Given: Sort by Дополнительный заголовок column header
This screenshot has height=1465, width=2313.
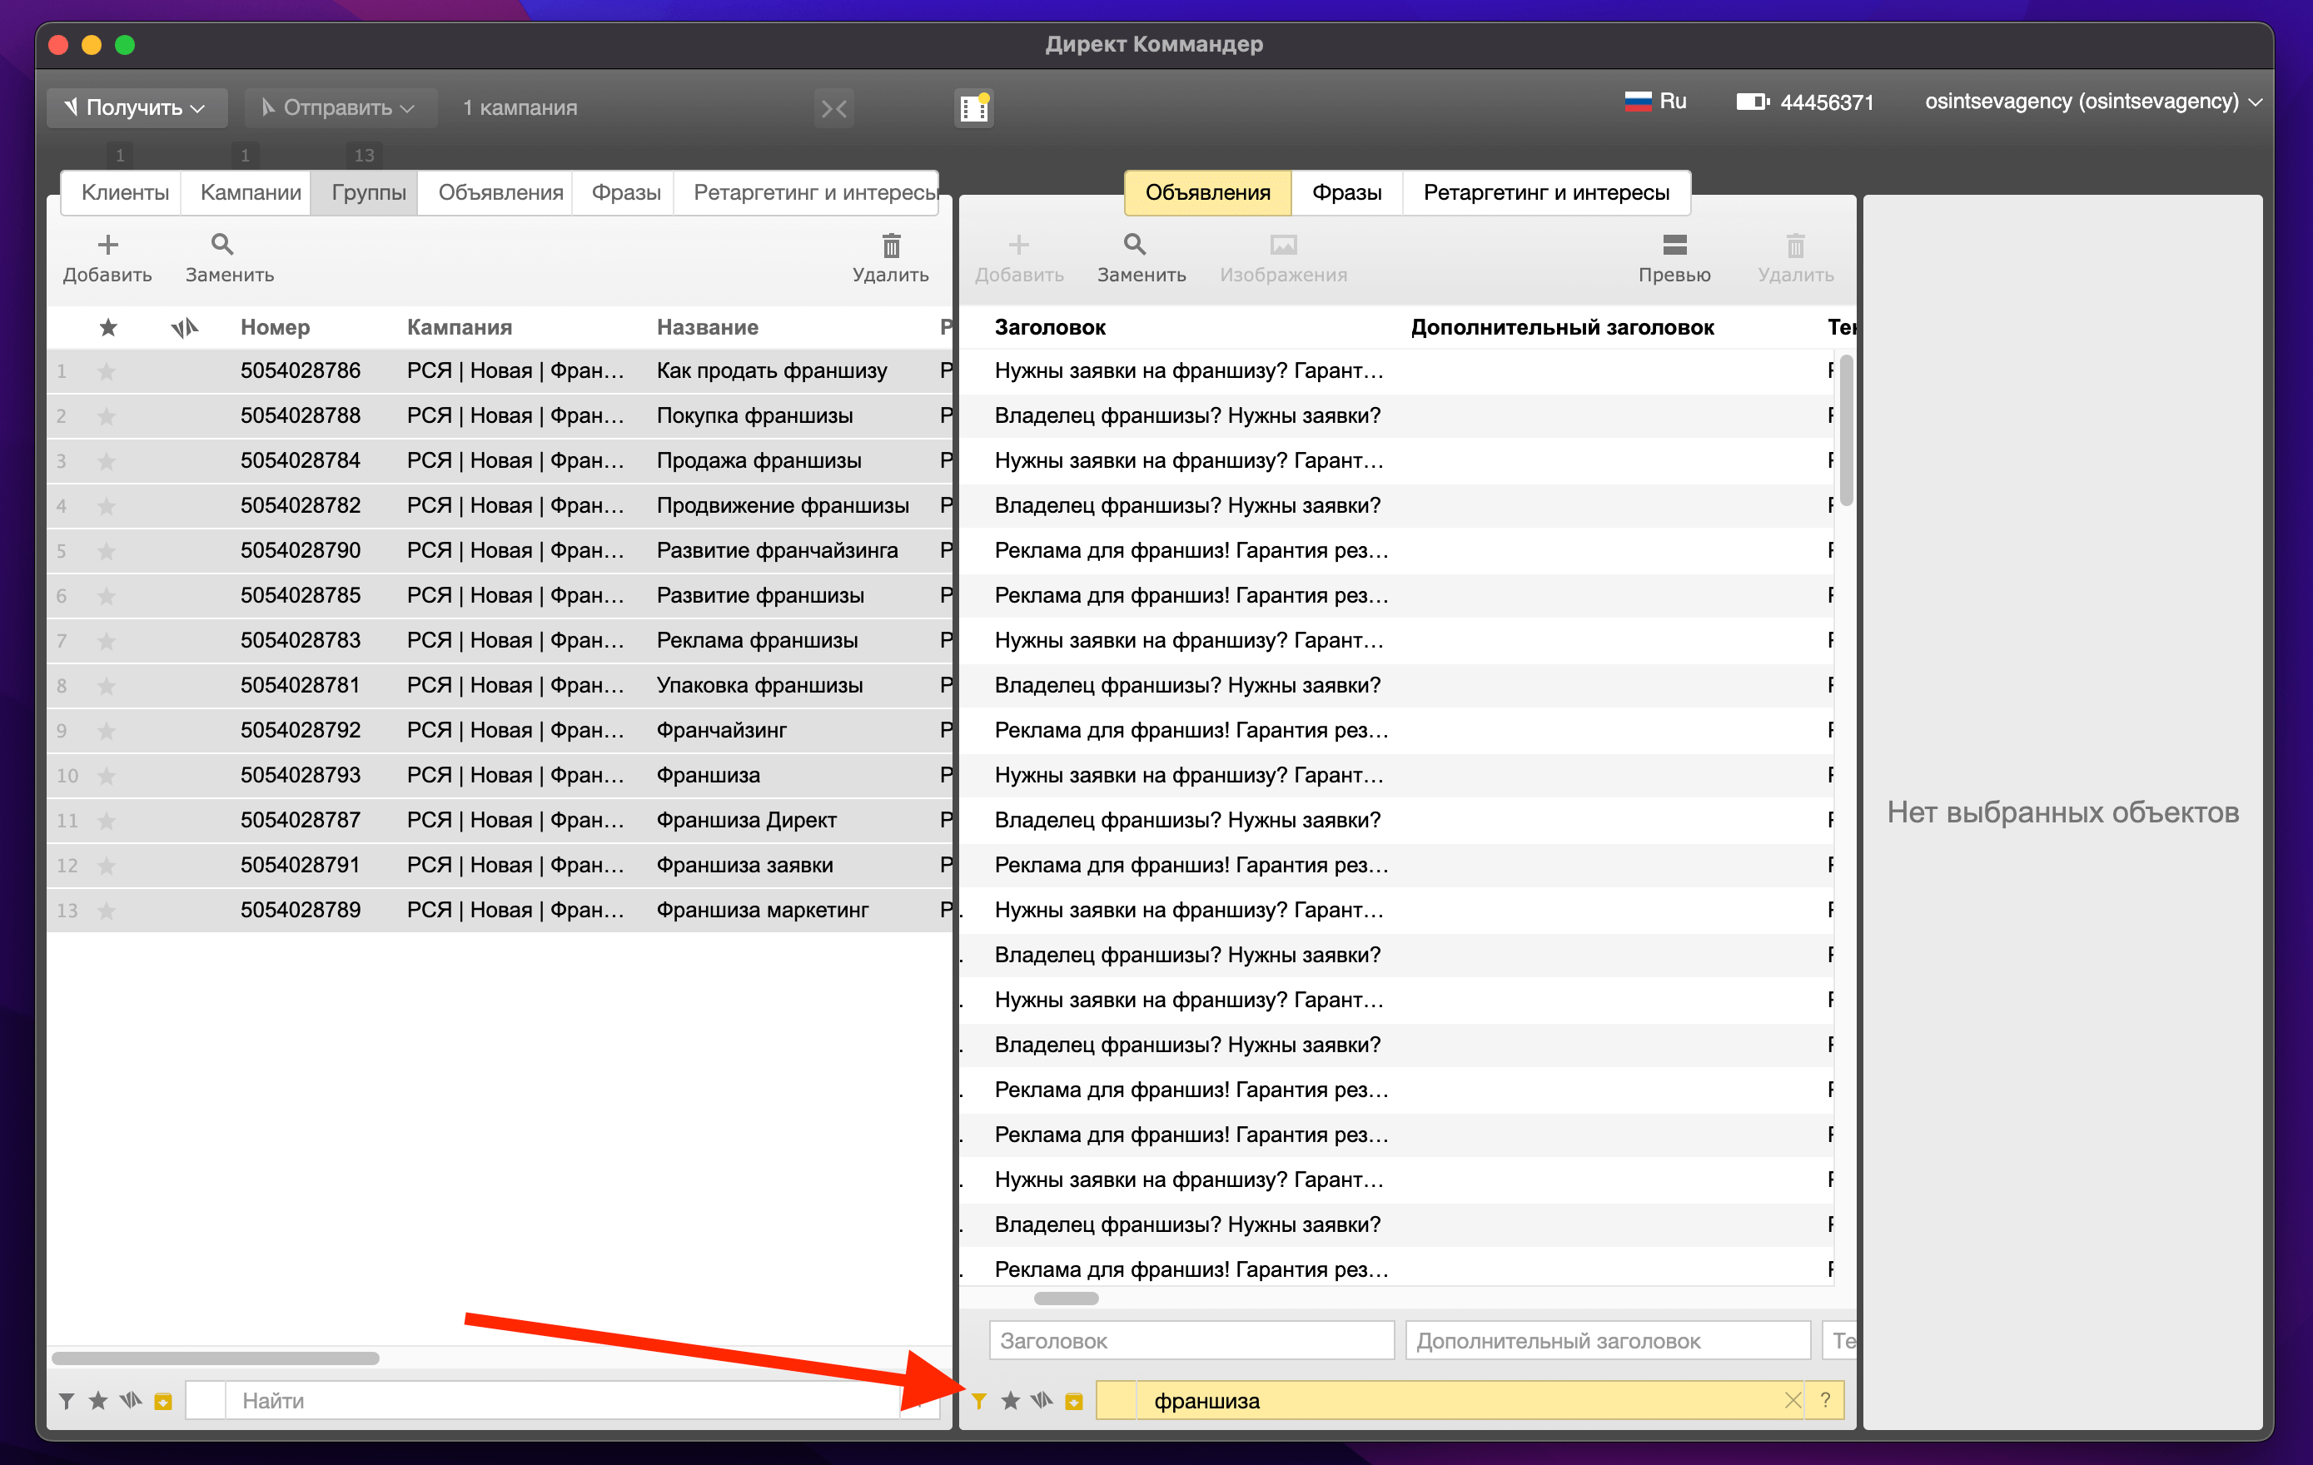Looking at the screenshot, I should [x=1562, y=327].
